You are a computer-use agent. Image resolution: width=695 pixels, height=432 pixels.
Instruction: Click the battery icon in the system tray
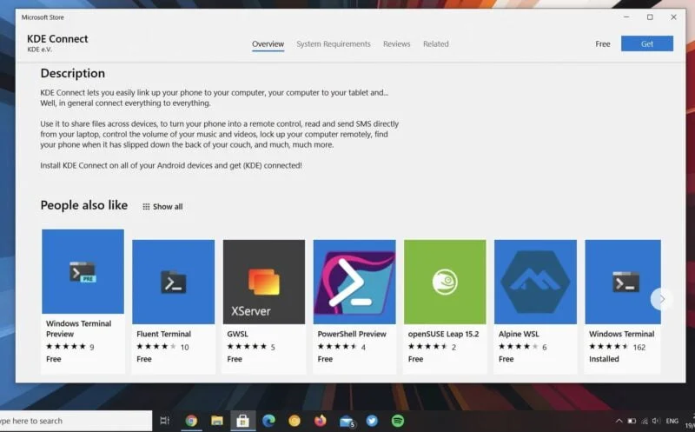point(632,421)
